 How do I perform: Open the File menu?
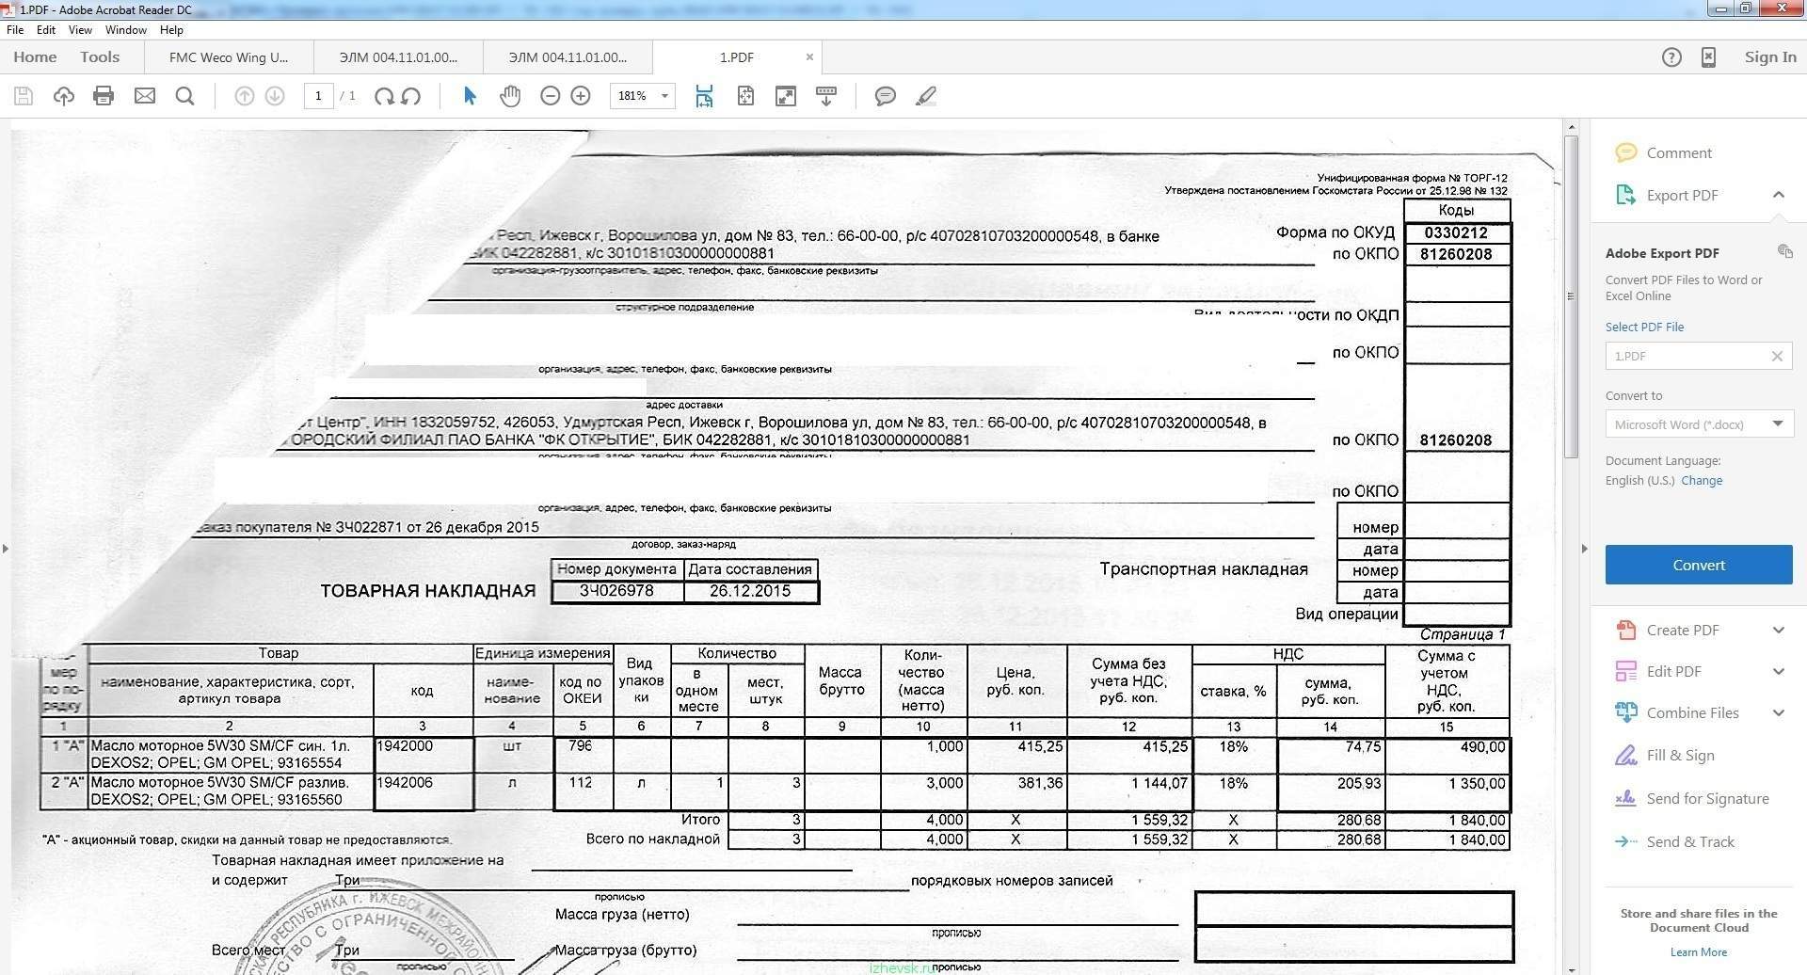click(x=15, y=30)
